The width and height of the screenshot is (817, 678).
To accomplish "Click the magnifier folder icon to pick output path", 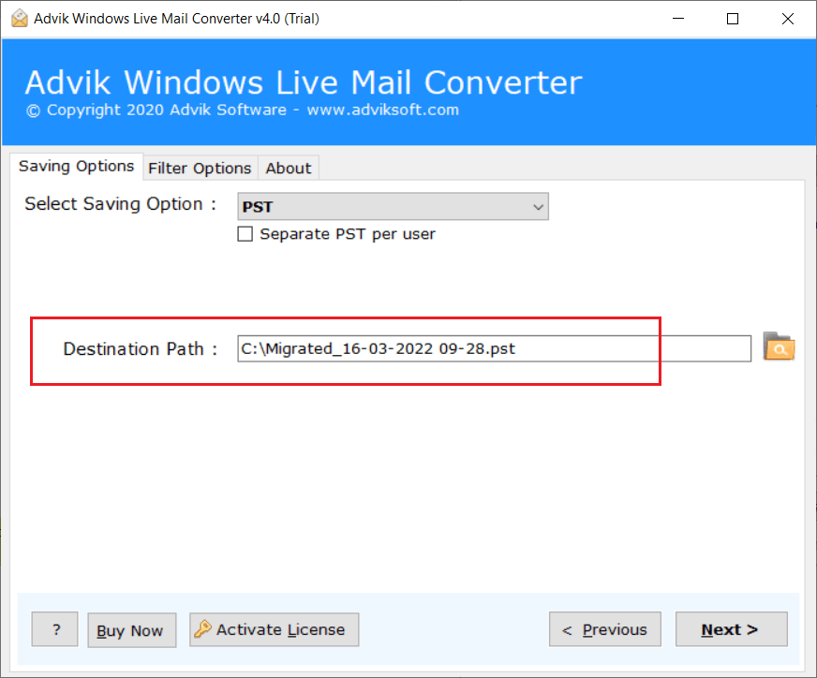I will (x=779, y=347).
